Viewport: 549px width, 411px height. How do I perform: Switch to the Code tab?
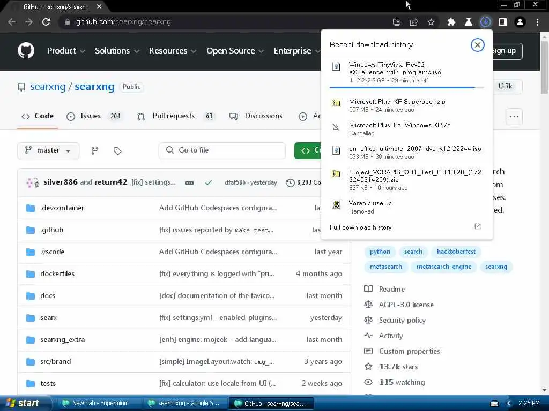[x=38, y=116]
